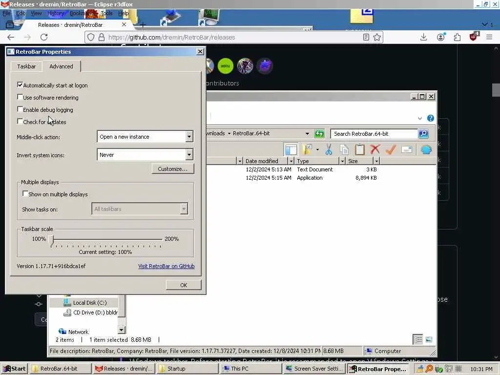Open reader view icon in address bar
The width and height of the screenshot is (500, 375).
pos(366,37)
